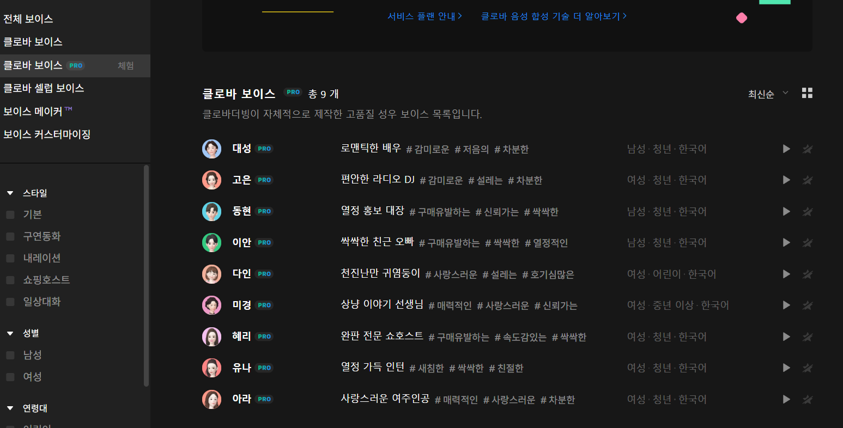Play the 아라 voice sample
This screenshot has width=843, height=428.
786,399
